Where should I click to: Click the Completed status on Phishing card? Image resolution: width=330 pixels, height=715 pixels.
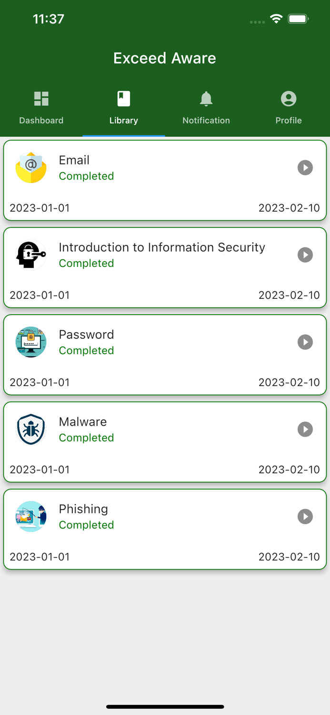86,525
